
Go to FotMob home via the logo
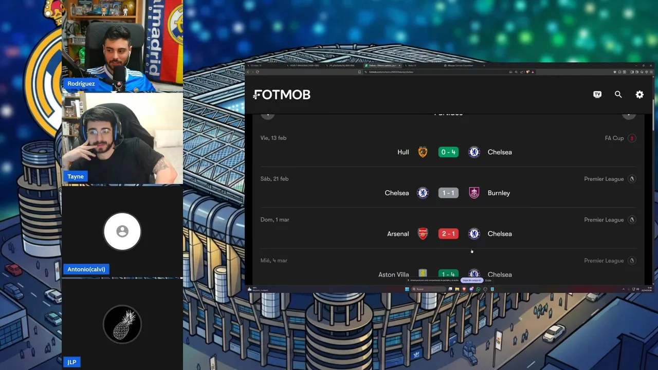(x=282, y=95)
